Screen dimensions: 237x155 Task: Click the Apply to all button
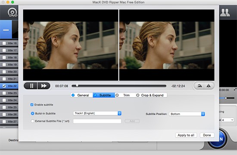click(x=186, y=135)
